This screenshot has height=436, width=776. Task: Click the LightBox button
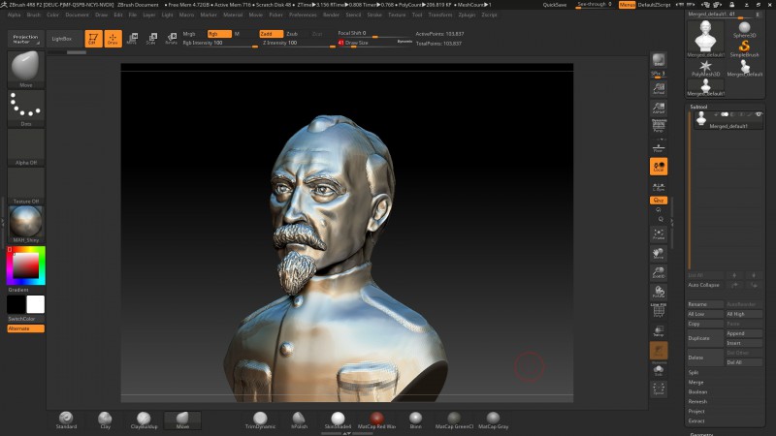tap(62, 39)
